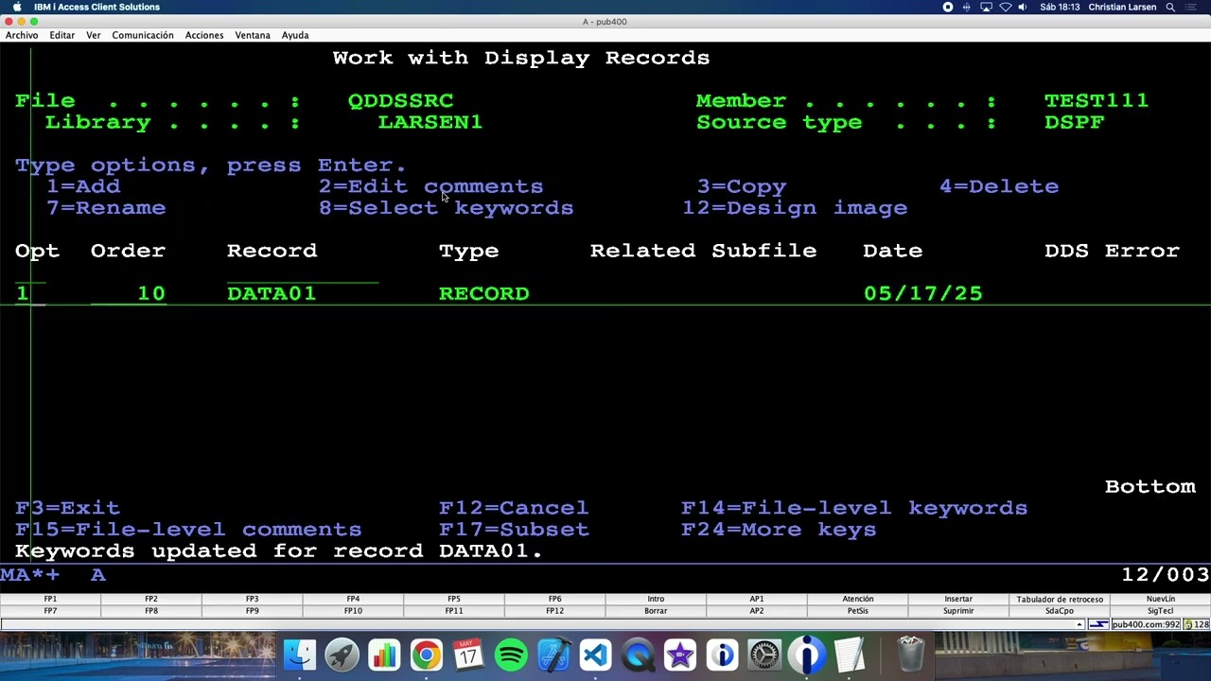Open AirPlay display menu icon
Screen dimensions: 1211x681
coord(986,7)
